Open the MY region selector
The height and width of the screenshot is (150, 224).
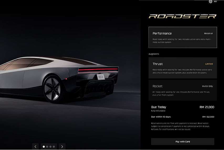tap(215, 2)
